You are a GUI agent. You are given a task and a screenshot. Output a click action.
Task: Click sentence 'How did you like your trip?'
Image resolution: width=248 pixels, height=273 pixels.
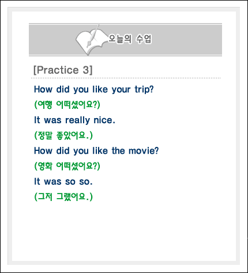point(94,89)
